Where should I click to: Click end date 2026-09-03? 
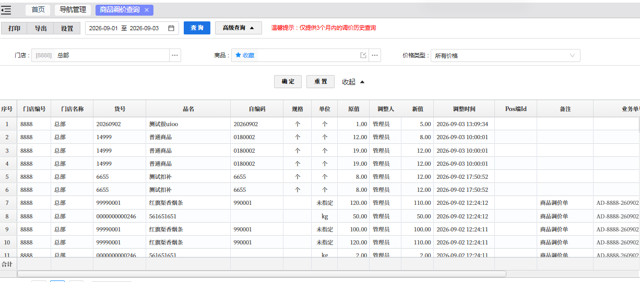click(144, 28)
